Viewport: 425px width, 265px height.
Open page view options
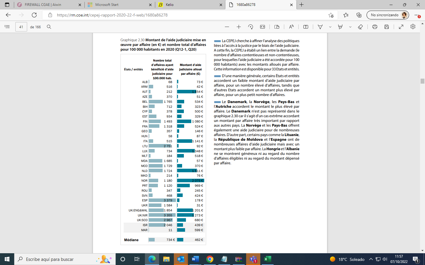coord(277,27)
